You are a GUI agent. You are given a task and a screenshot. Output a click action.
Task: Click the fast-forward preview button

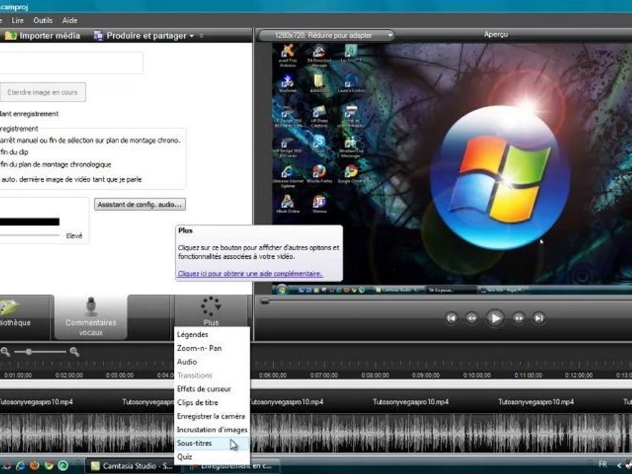[519, 319]
